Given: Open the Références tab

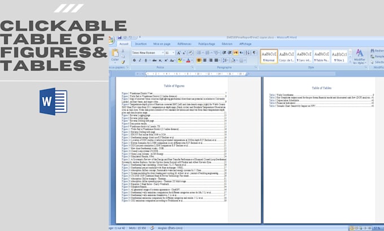Looking at the screenshot, I should (x=185, y=44).
